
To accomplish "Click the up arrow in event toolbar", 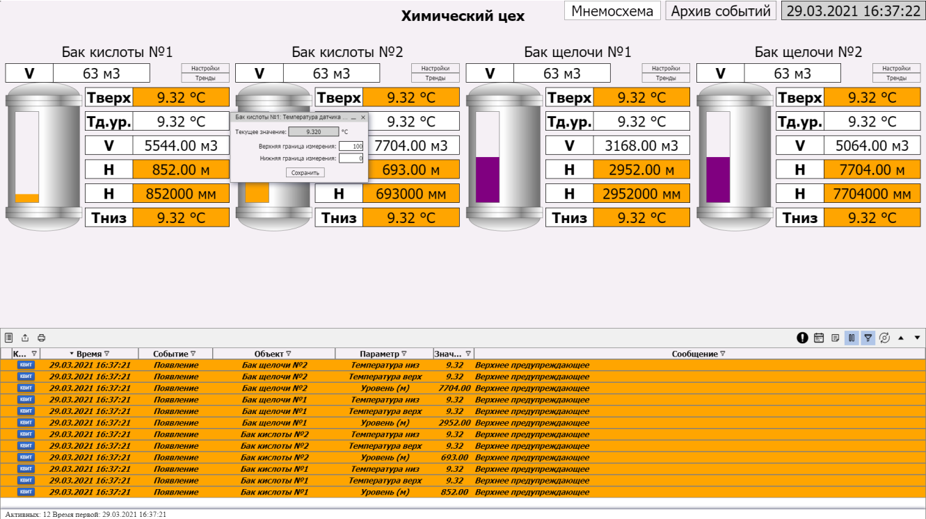I will click(901, 338).
